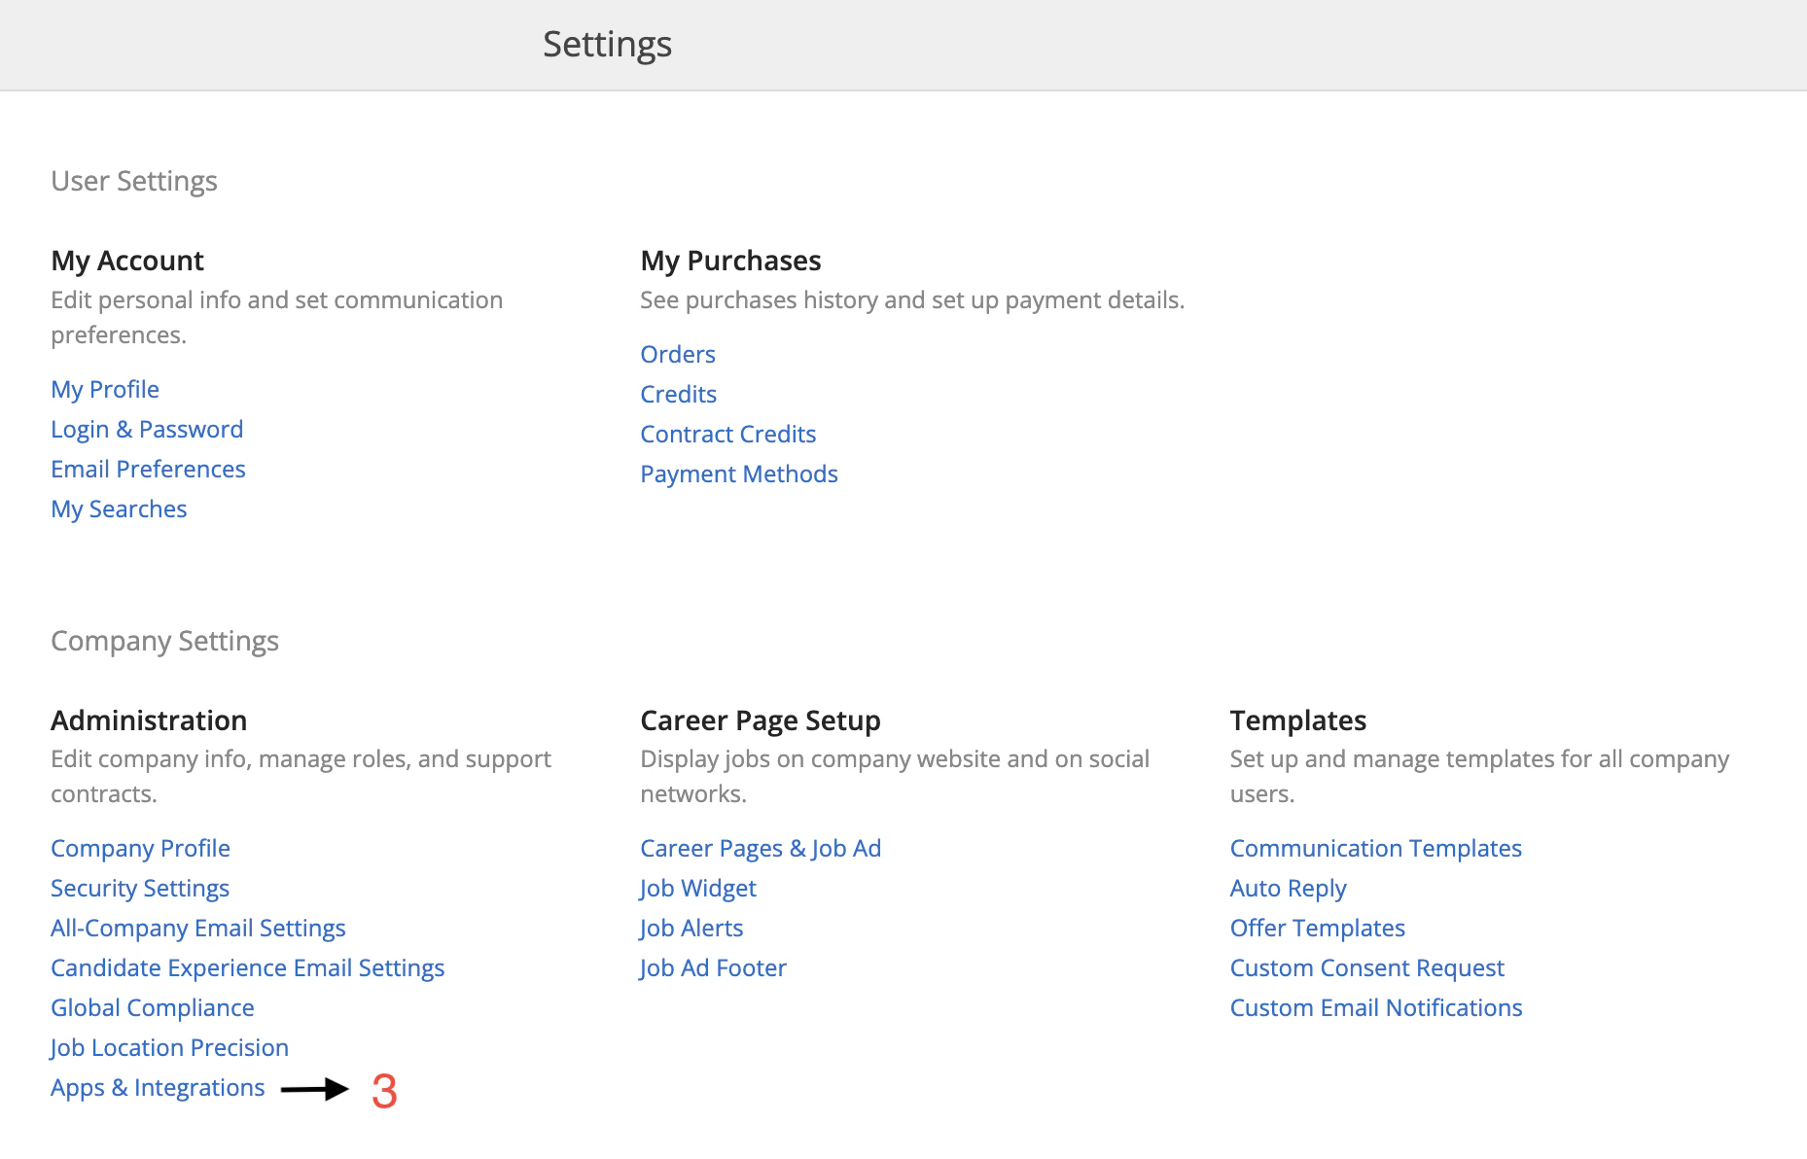
Task: Manage Payment Methods
Action: tap(738, 474)
